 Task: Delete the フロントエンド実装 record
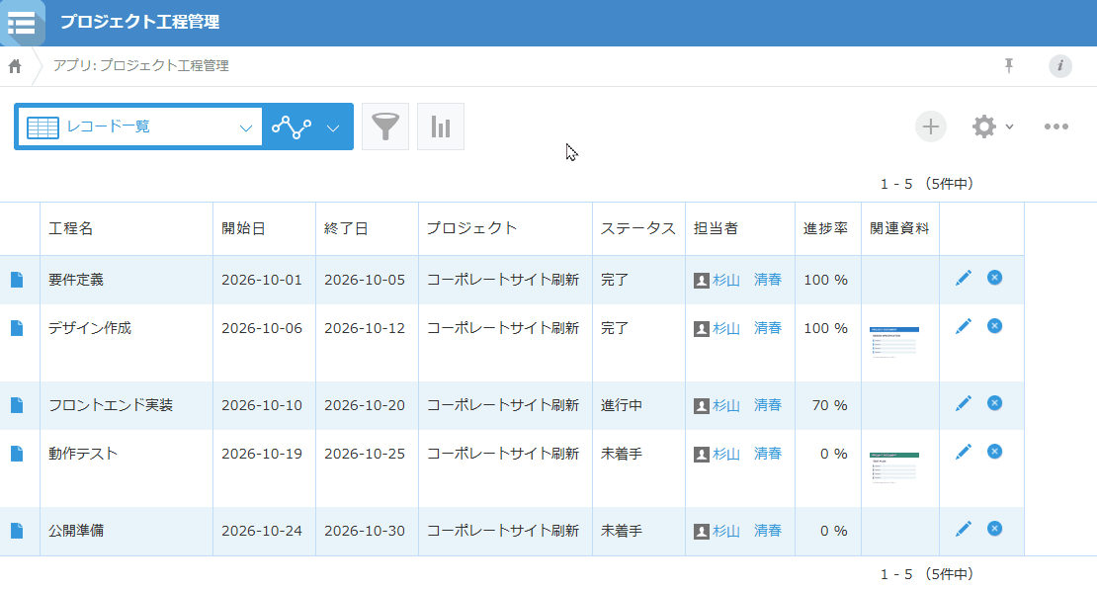coord(994,403)
